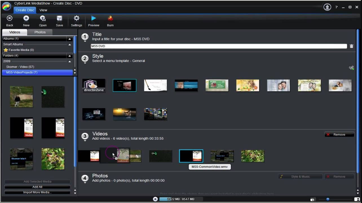Screen dimensions: 362x203
Task: Select the MS5-CommonVideo.wmv thumbnail
Action: click(x=191, y=156)
